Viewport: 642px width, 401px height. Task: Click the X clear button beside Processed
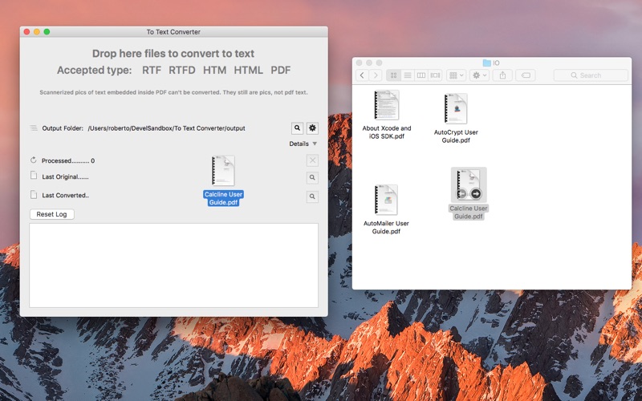312,160
